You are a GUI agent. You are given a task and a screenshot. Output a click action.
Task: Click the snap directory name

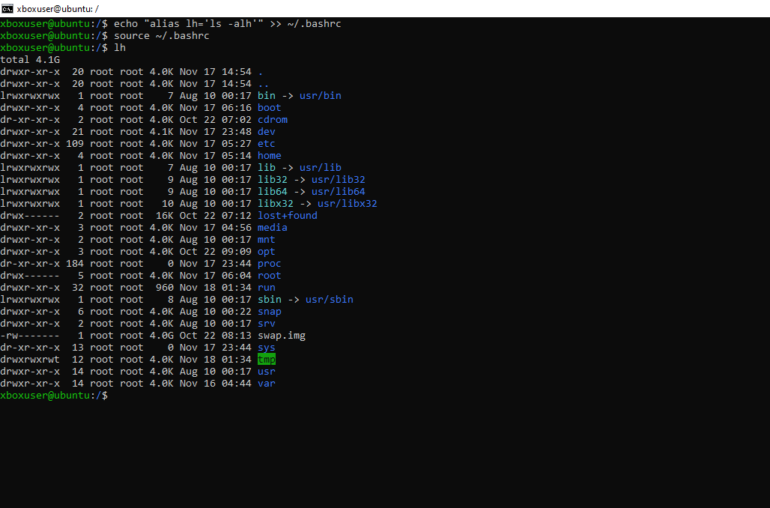tap(269, 312)
